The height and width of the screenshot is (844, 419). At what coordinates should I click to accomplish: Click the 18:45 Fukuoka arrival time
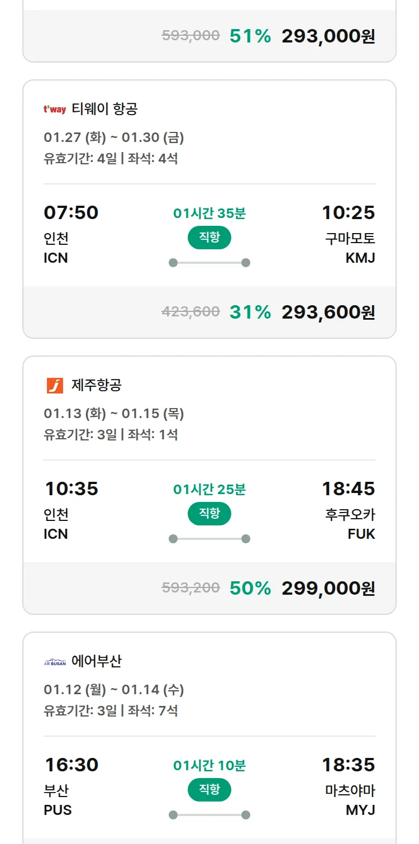pos(348,489)
